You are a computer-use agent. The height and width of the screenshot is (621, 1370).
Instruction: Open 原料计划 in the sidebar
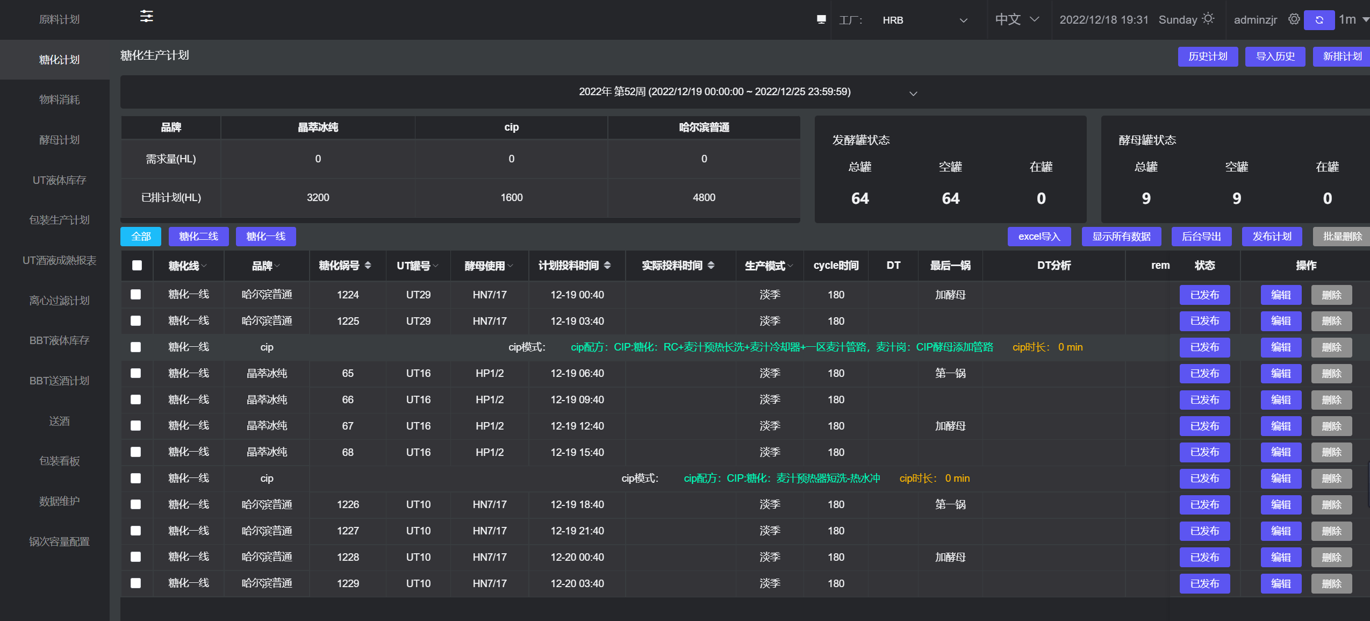(59, 20)
